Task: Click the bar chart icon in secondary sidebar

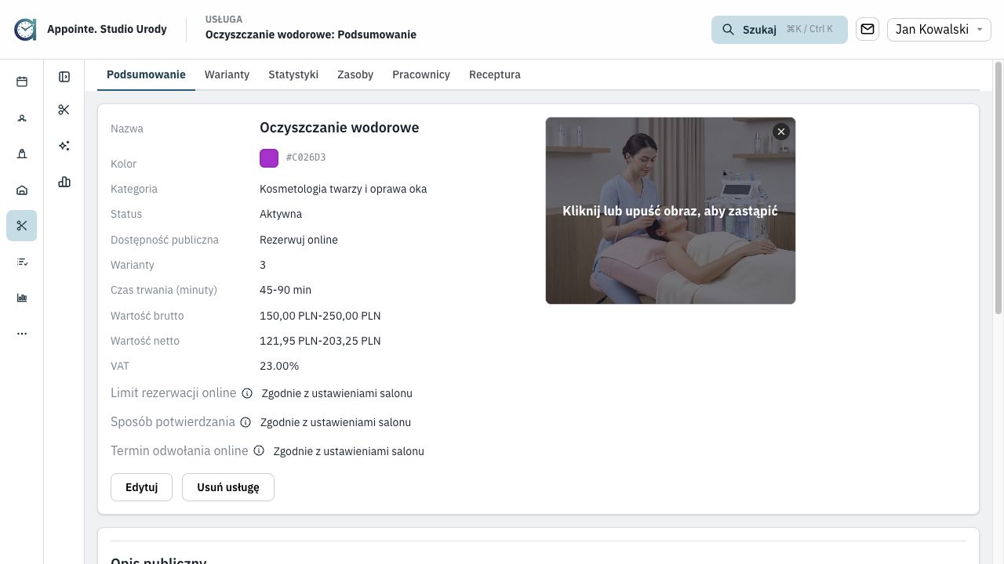Action: pos(64,182)
